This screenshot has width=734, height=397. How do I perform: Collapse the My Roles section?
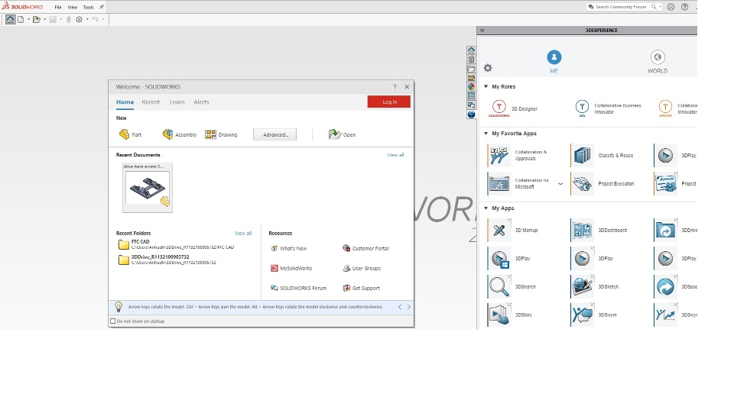(x=486, y=86)
